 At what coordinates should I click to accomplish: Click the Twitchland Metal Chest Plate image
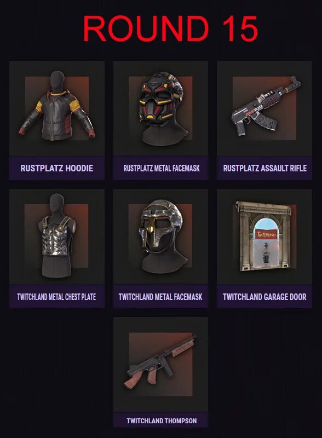[x=57, y=235]
